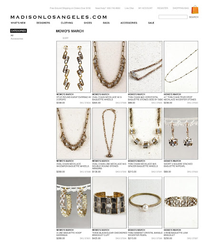The image size is (209, 244).
Task: Open the Sort dropdown
Action: coord(65,38)
